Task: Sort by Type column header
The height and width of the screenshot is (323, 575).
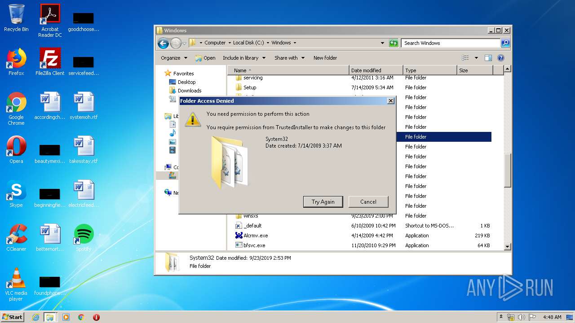Action: click(430, 70)
